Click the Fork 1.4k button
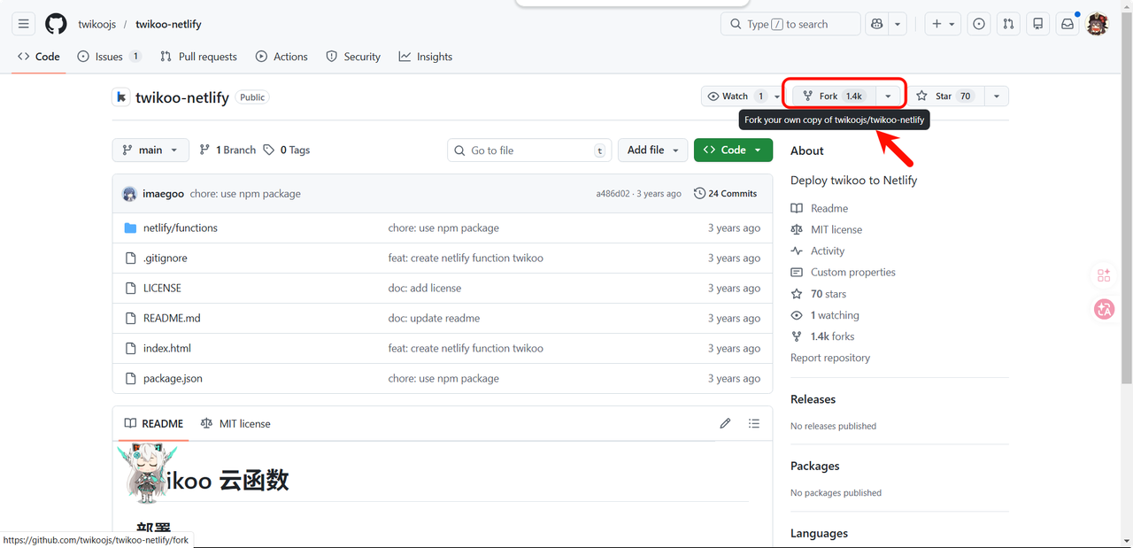 (x=833, y=96)
